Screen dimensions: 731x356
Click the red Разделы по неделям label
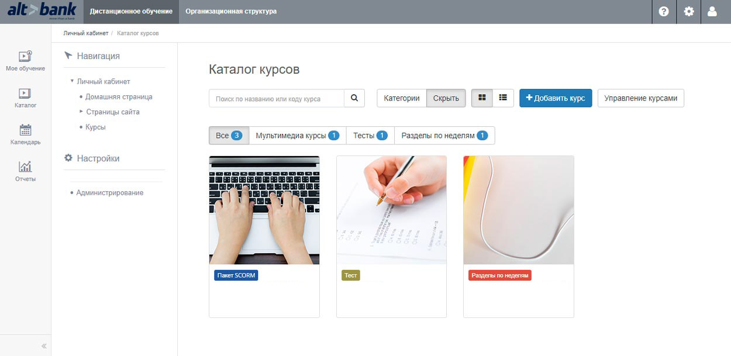click(x=500, y=275)
